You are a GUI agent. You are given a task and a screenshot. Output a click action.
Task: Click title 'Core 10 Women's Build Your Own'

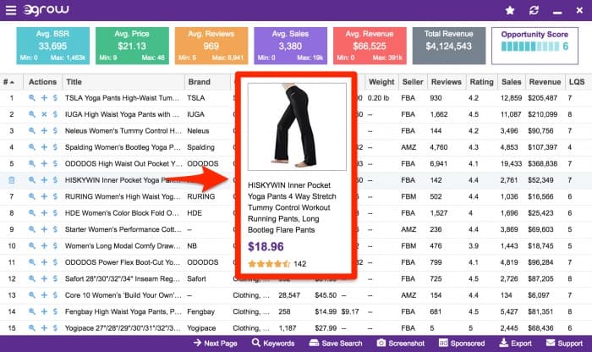pos(123,295)
